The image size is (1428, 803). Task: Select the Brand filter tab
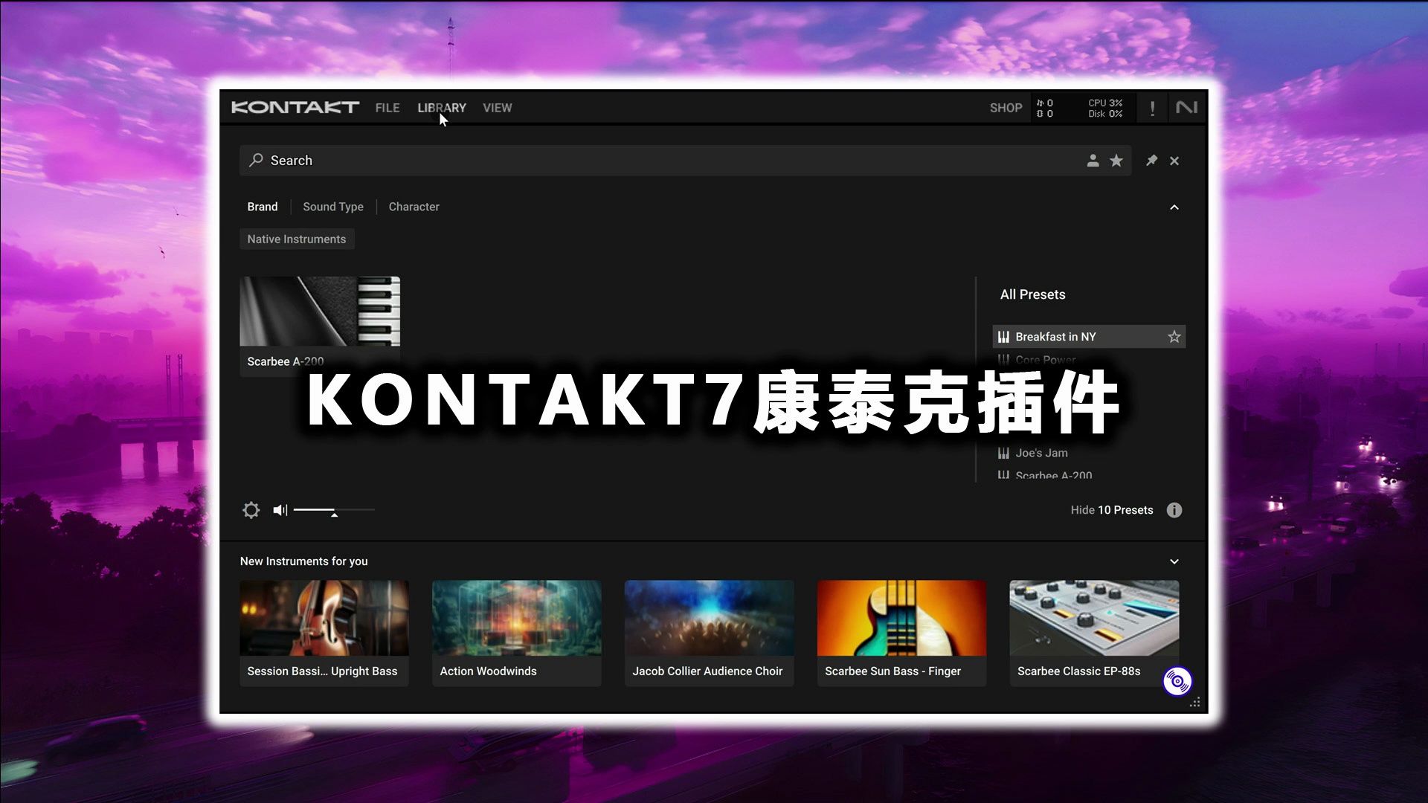click(x=263, y=207)
